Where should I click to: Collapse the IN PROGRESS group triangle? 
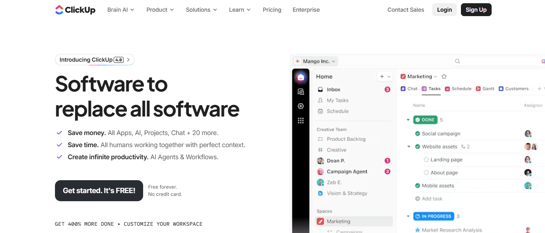click(408, 216)
